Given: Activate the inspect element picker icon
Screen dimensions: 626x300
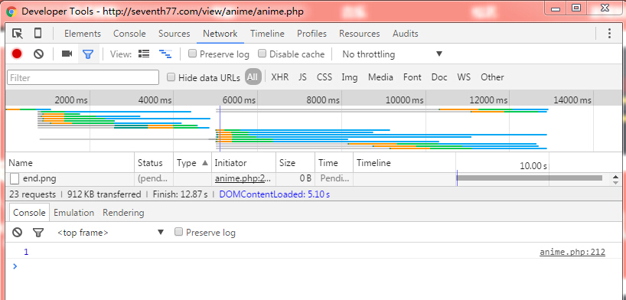Looking at the screenshot, I should pos(17,34).
